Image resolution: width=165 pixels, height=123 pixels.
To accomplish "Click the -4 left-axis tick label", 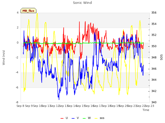I will coord(17,72).
